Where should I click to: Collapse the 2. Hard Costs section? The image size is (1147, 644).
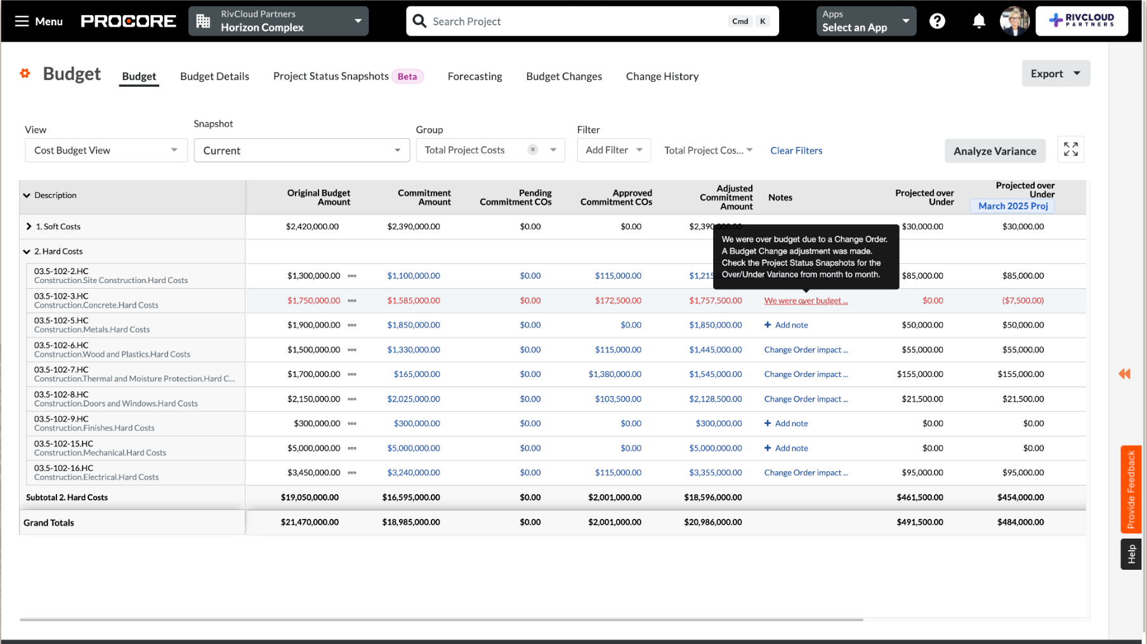click(x=27, y=251)
